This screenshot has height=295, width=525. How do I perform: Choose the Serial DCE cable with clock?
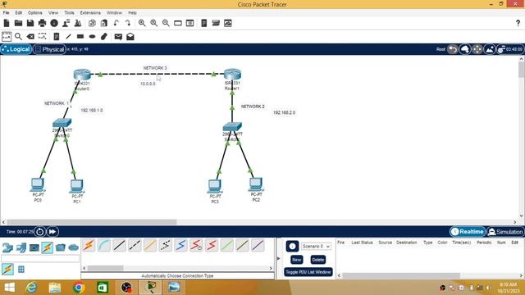196,246
